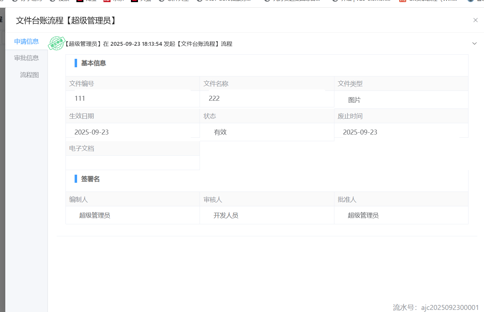Open the 状态 selection showing 有效
Viewport: 484px width, 312px height.
point(266,132)
